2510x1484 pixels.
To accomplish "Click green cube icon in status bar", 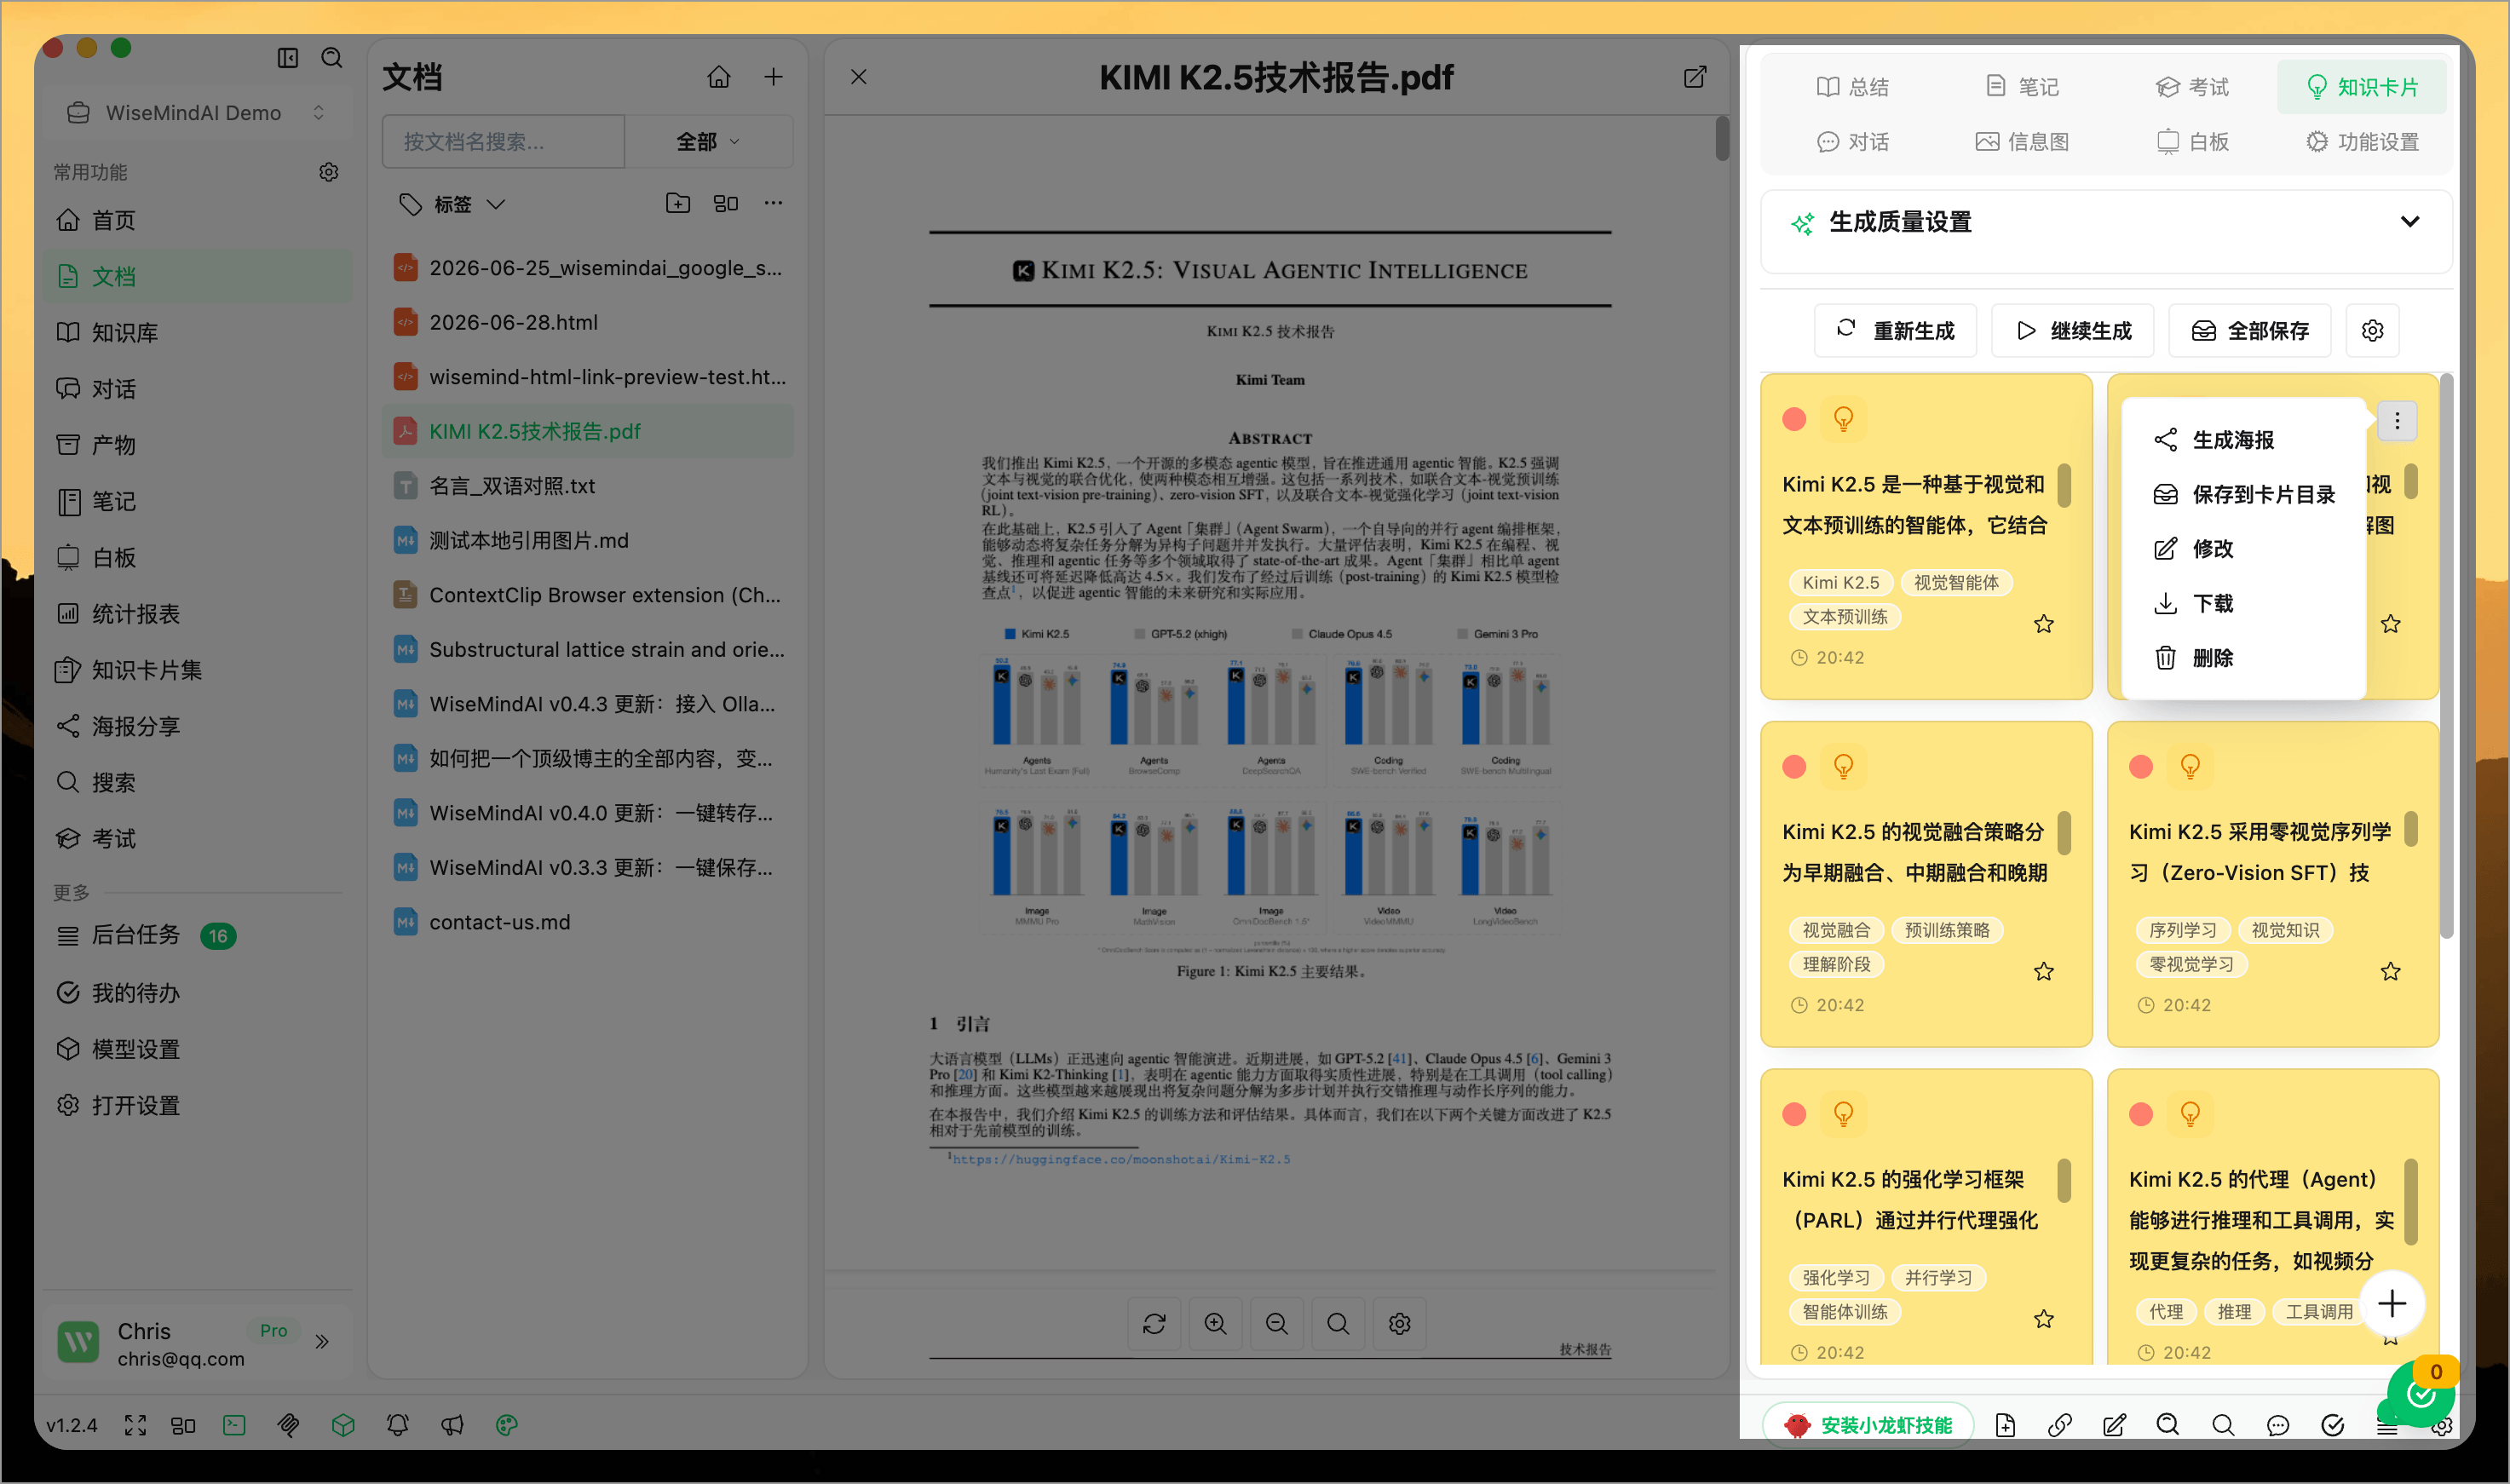I will coord(343,1425).
